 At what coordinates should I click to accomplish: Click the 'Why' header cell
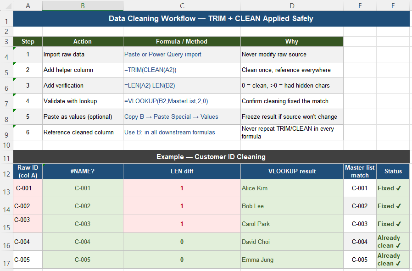292,41
